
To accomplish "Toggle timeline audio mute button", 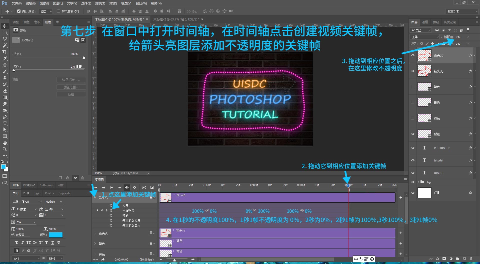I will coord(127,187).
